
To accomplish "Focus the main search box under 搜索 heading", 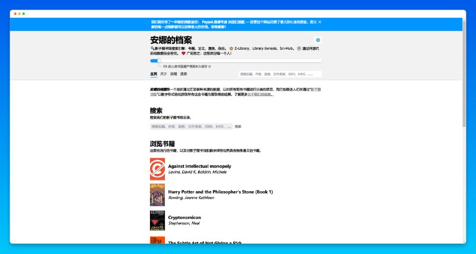I will (x=191, y=126).
